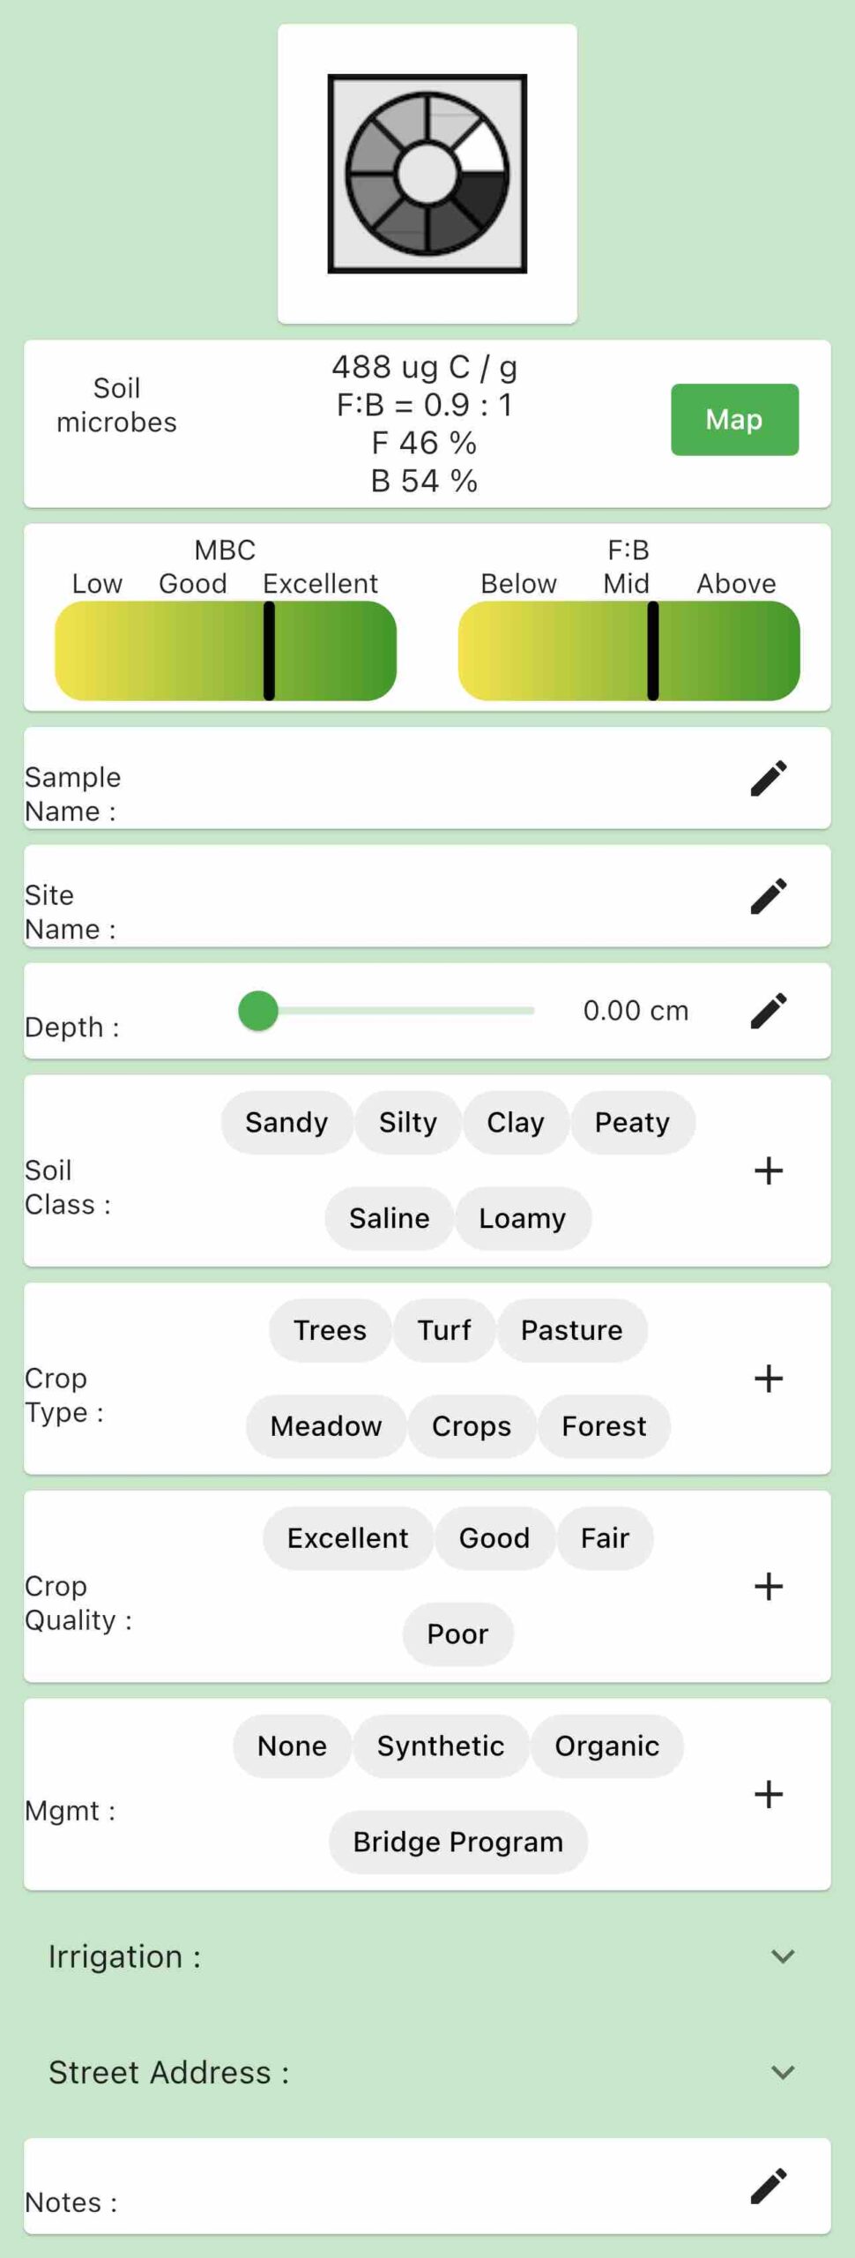Add a Soil Class with plus icon
This screenshot has height=2258, width=855.
[x=769, y=1171]
